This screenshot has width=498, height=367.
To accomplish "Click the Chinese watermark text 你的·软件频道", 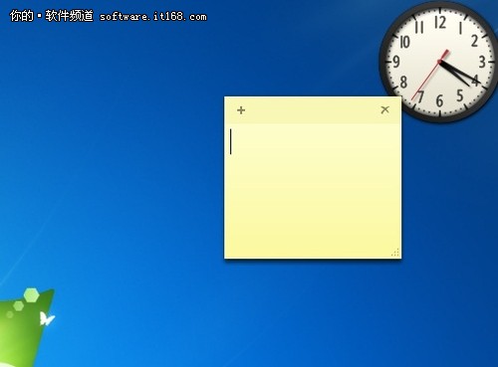I will (x=52, y=16).
